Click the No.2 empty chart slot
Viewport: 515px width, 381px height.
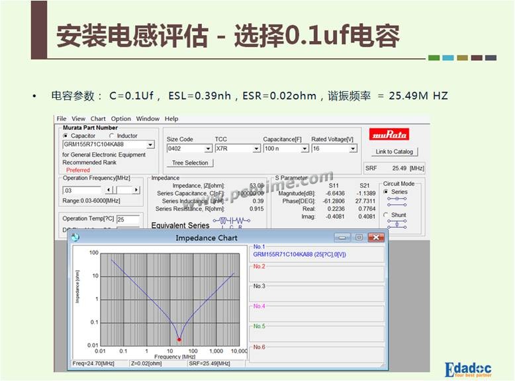point(317,273)
